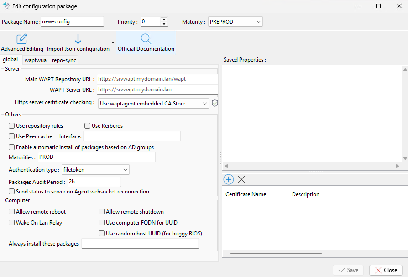Increase Priority with up stepper arrow
Image resolution: width=408 pixels, height=277 pixels.
[x=164, y=20]
